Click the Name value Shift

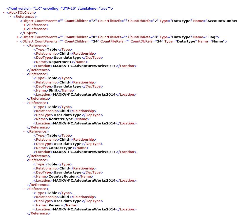[53, 90]
